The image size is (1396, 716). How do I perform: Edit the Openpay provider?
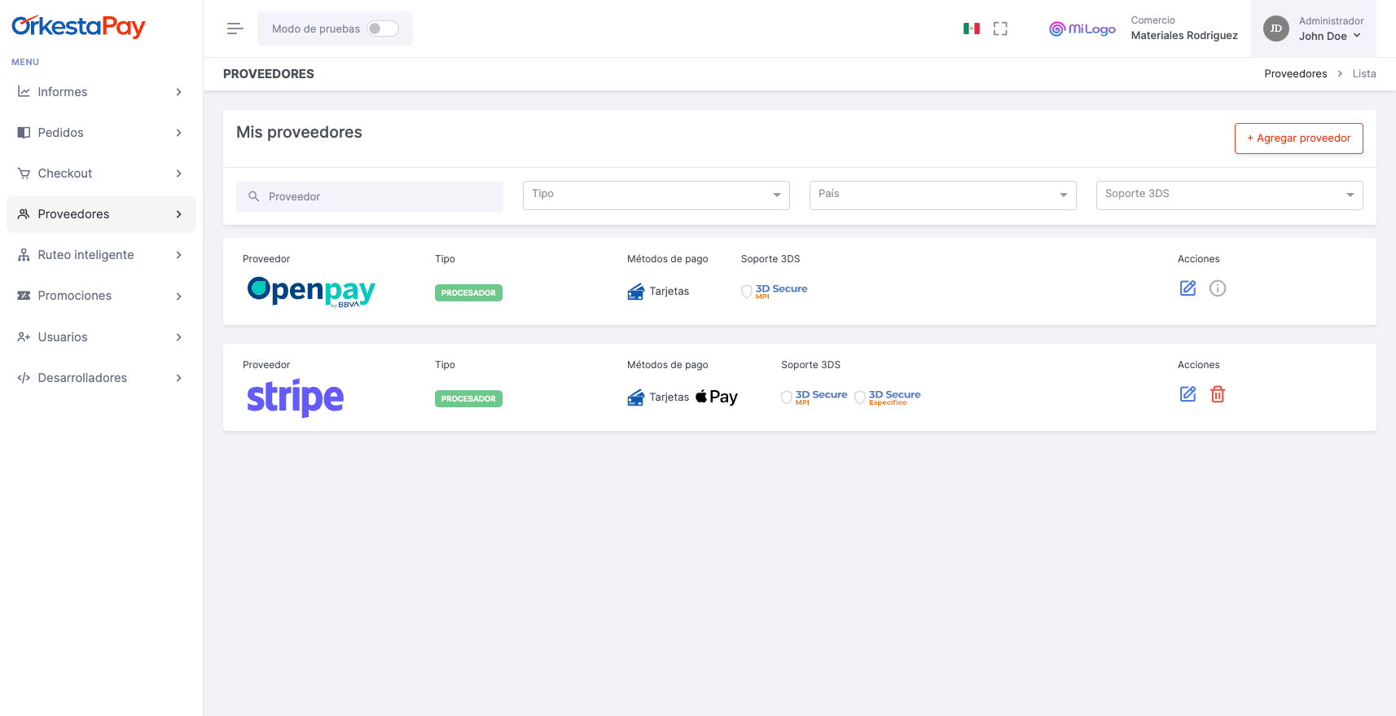pyautogui.click(x=1188, y=288)
